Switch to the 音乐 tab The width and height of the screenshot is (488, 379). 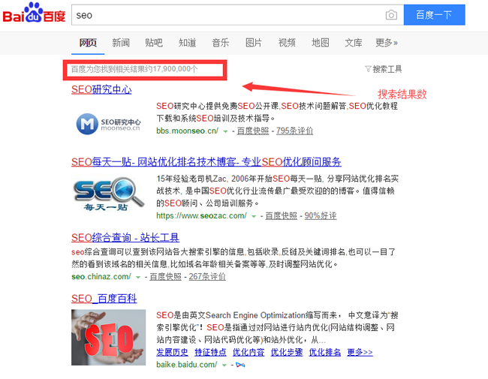(x=220, y=43)
